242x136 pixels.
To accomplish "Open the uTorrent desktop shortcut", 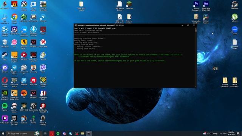I will [x=234, y=18].
